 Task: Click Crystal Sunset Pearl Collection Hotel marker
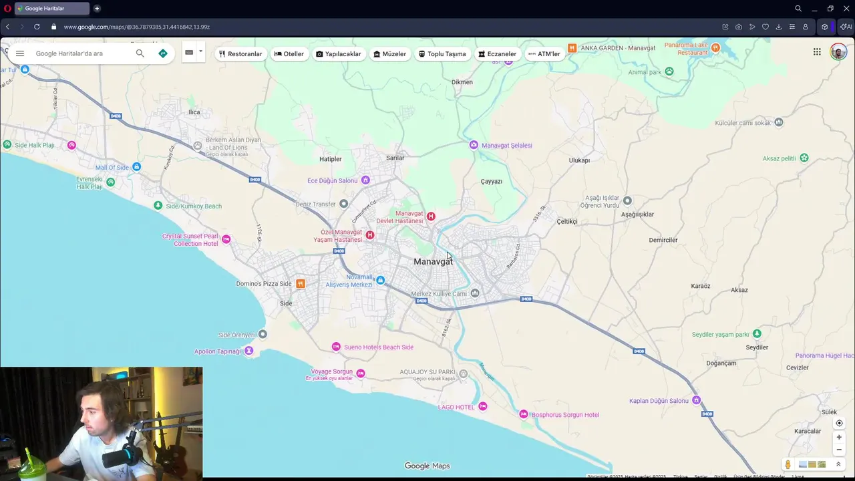click(x=226, y=239)
